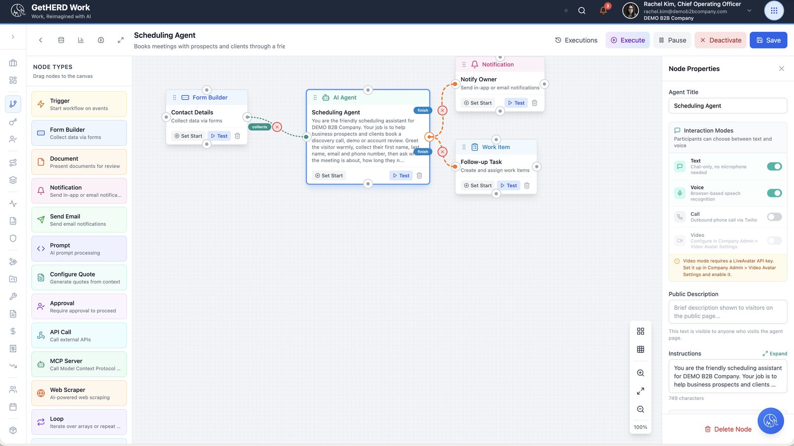Select the Web Scraper node type
Image resolution: width=794 pixels, height=446 pixels.
(x=79, y=393)
